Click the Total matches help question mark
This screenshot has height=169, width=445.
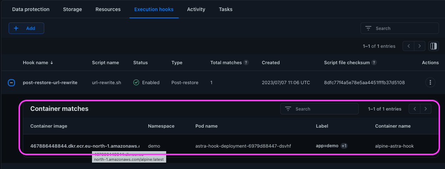246,62
